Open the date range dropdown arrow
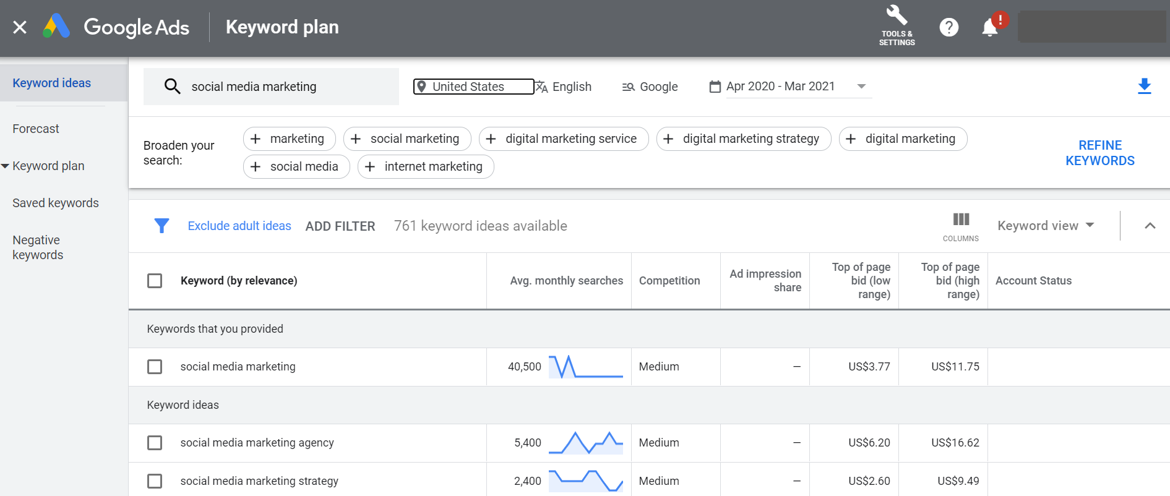Image resolution: width=1170 pixels, height=496 pixels. (861, 87)
